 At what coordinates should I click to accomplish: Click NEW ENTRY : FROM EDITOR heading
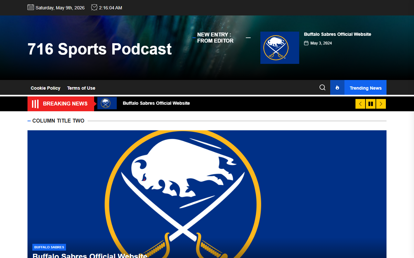(215, 38)
